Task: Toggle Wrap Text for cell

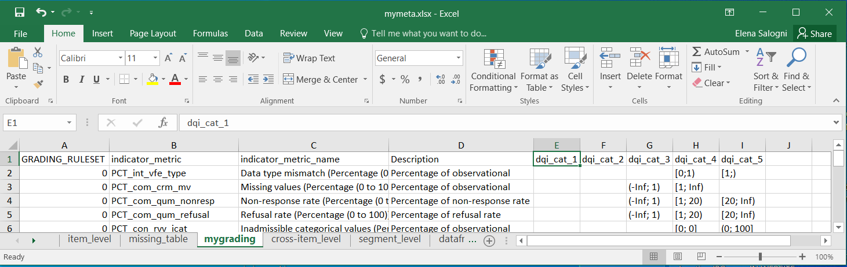Action: [x=309, y=58]
